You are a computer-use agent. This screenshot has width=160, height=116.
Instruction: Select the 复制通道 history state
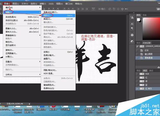[x=148, y=58]
